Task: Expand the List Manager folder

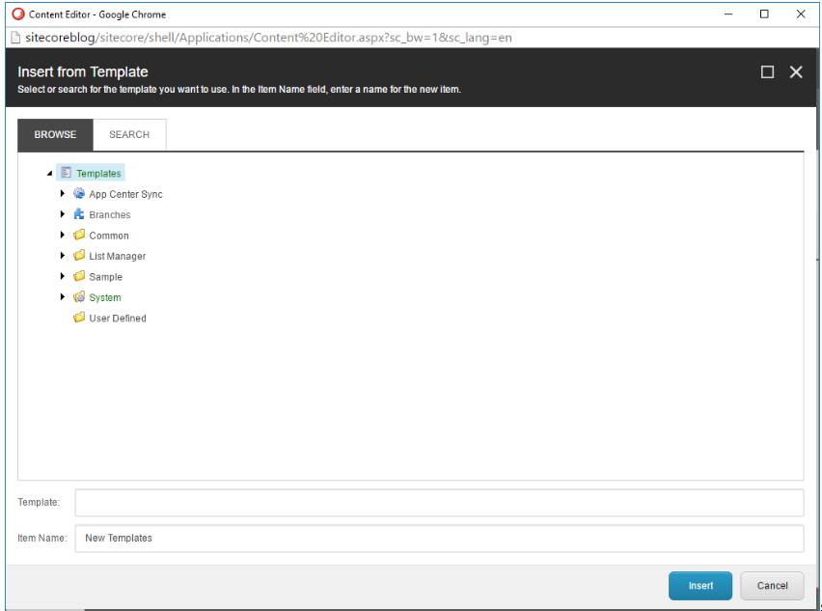Action: (63, 256)
